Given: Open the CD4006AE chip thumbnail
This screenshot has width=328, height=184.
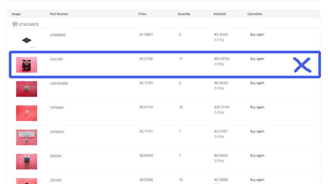Looking at the screenshot, I should point(27,40).
